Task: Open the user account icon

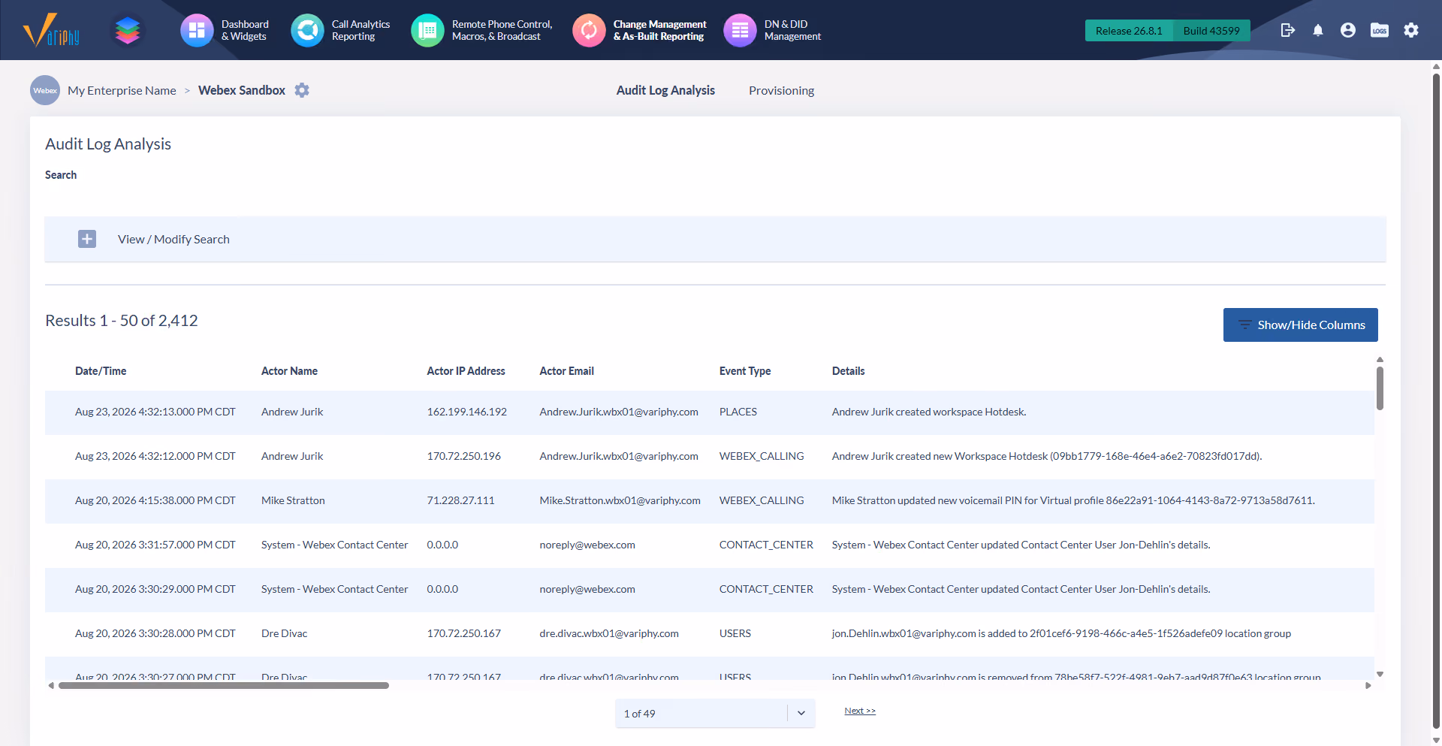Action: (x=1347, y=30)
